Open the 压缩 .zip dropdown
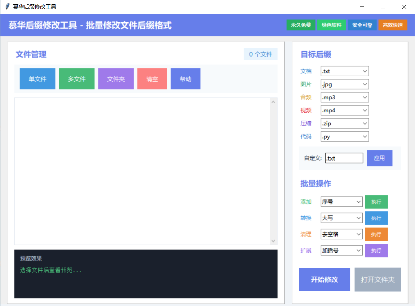 [x=345, y=123]
